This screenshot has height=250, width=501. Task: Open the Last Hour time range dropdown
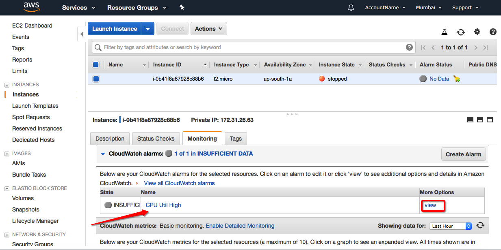coord(450,226)
